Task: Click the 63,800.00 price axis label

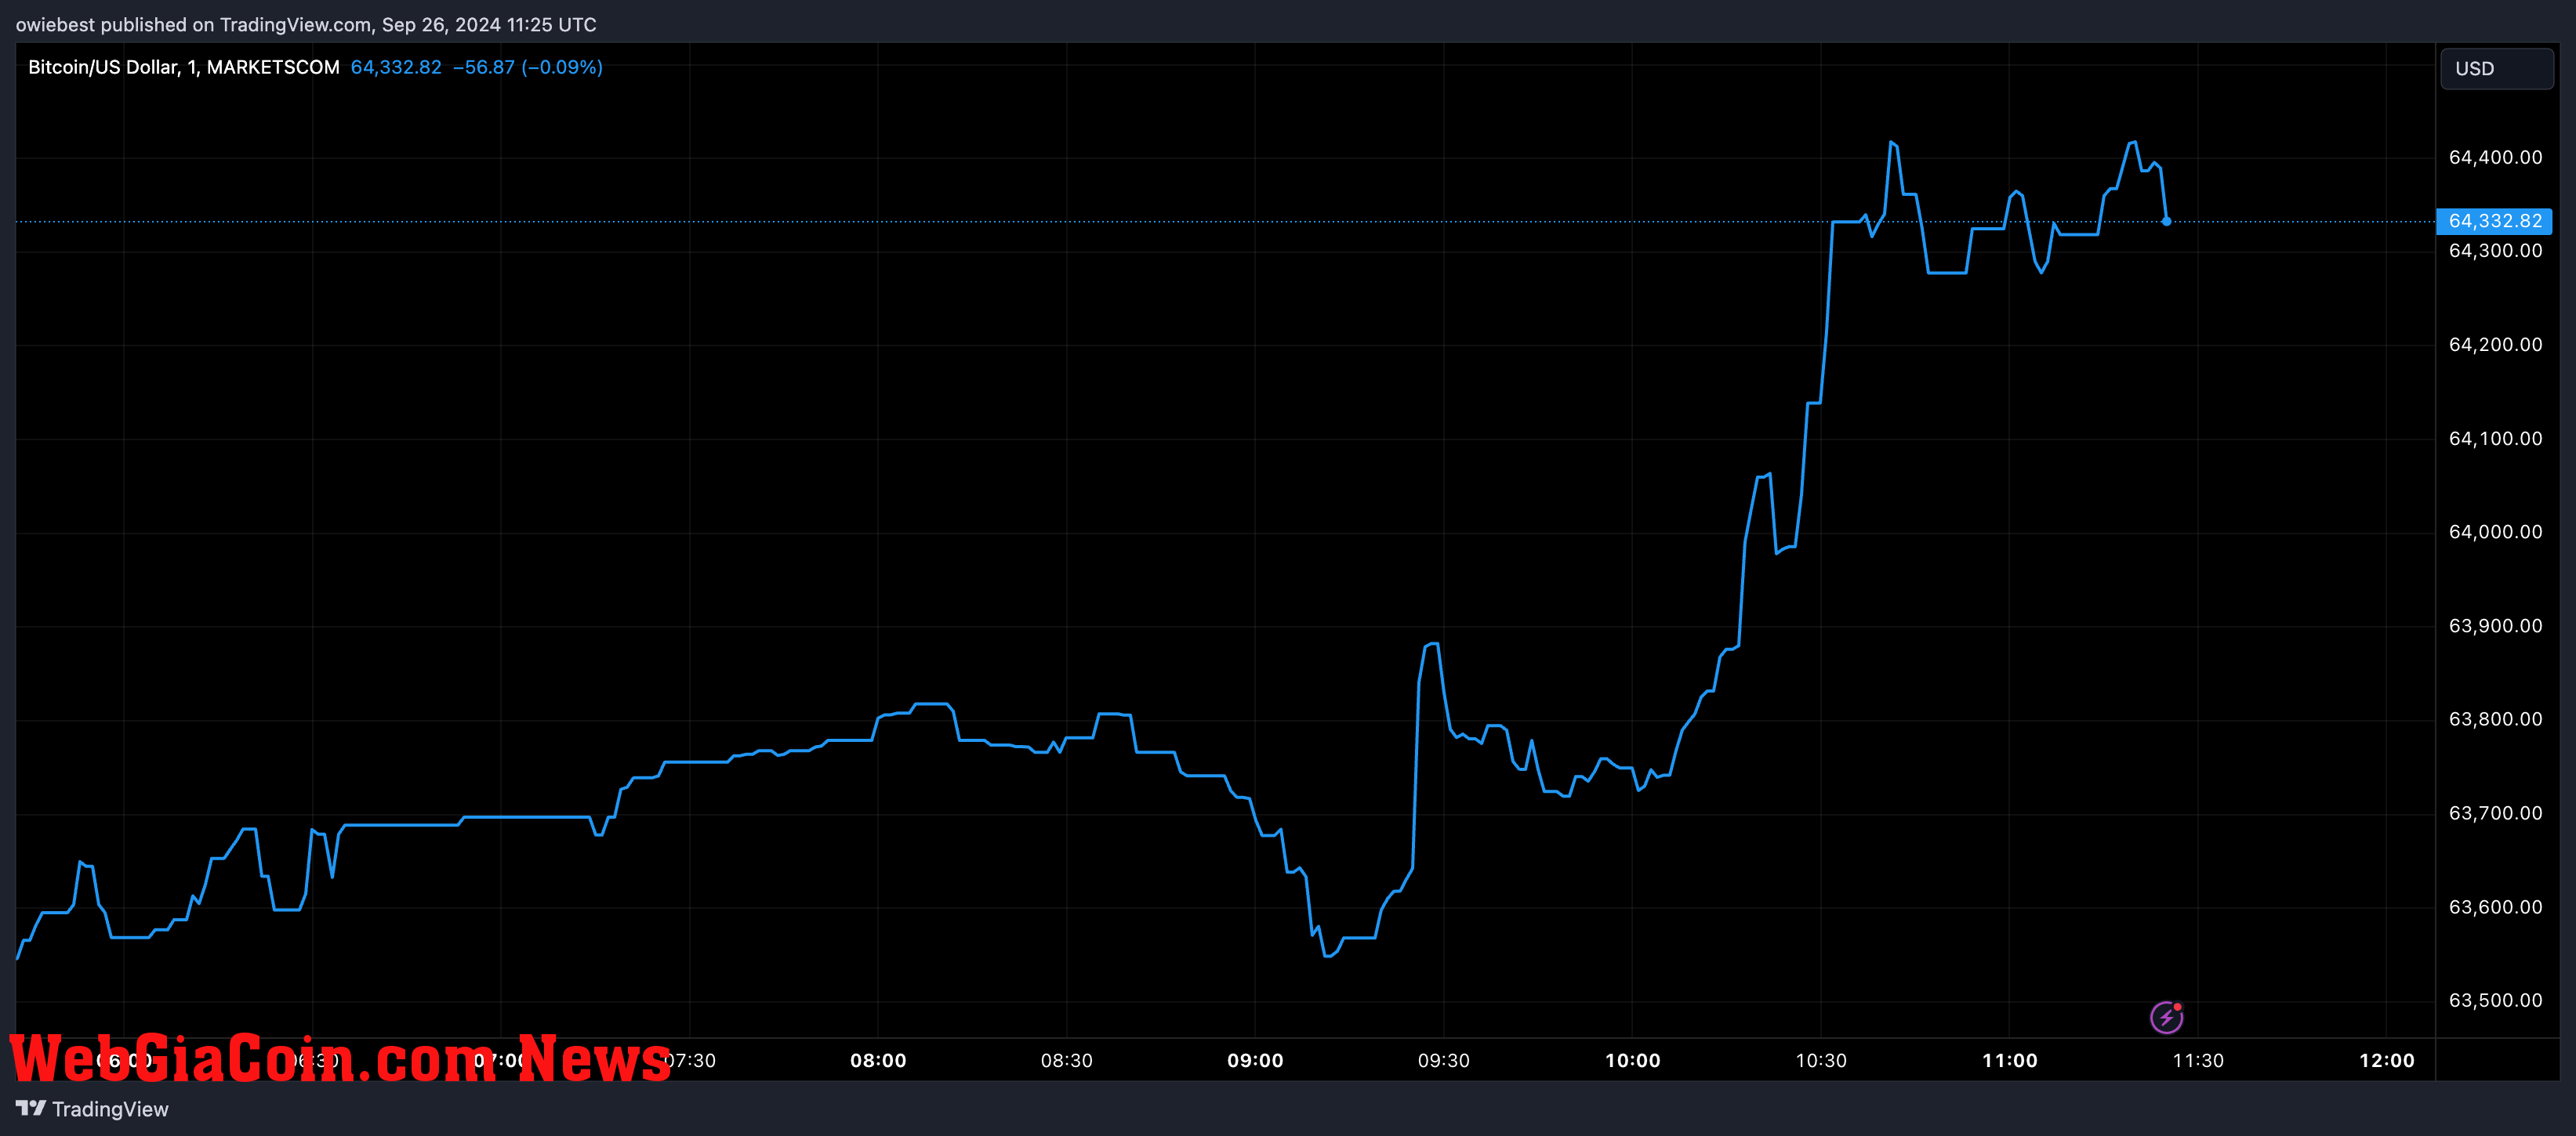Action: coord(2495,718)
